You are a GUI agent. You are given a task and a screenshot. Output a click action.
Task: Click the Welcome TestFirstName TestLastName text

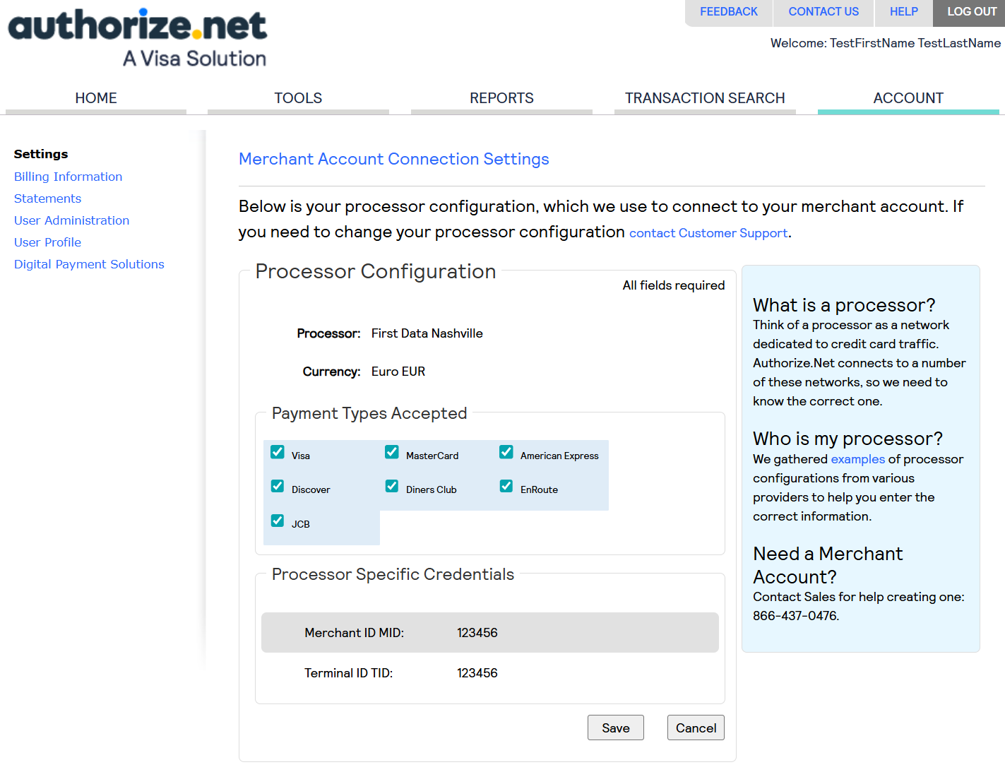[886, 43]
